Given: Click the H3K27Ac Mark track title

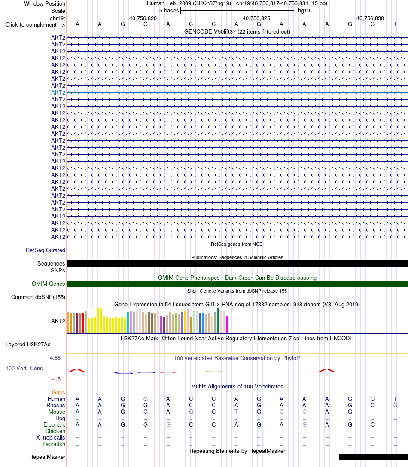Looking at the screenshot, I should click(x=237, y=339).
